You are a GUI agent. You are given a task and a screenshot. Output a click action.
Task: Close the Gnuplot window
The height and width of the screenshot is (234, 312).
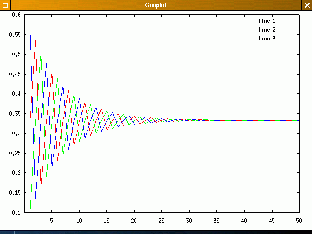[307, 5]
